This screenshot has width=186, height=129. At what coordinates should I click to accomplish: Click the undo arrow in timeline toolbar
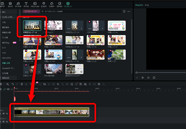[x=12, y=84]
